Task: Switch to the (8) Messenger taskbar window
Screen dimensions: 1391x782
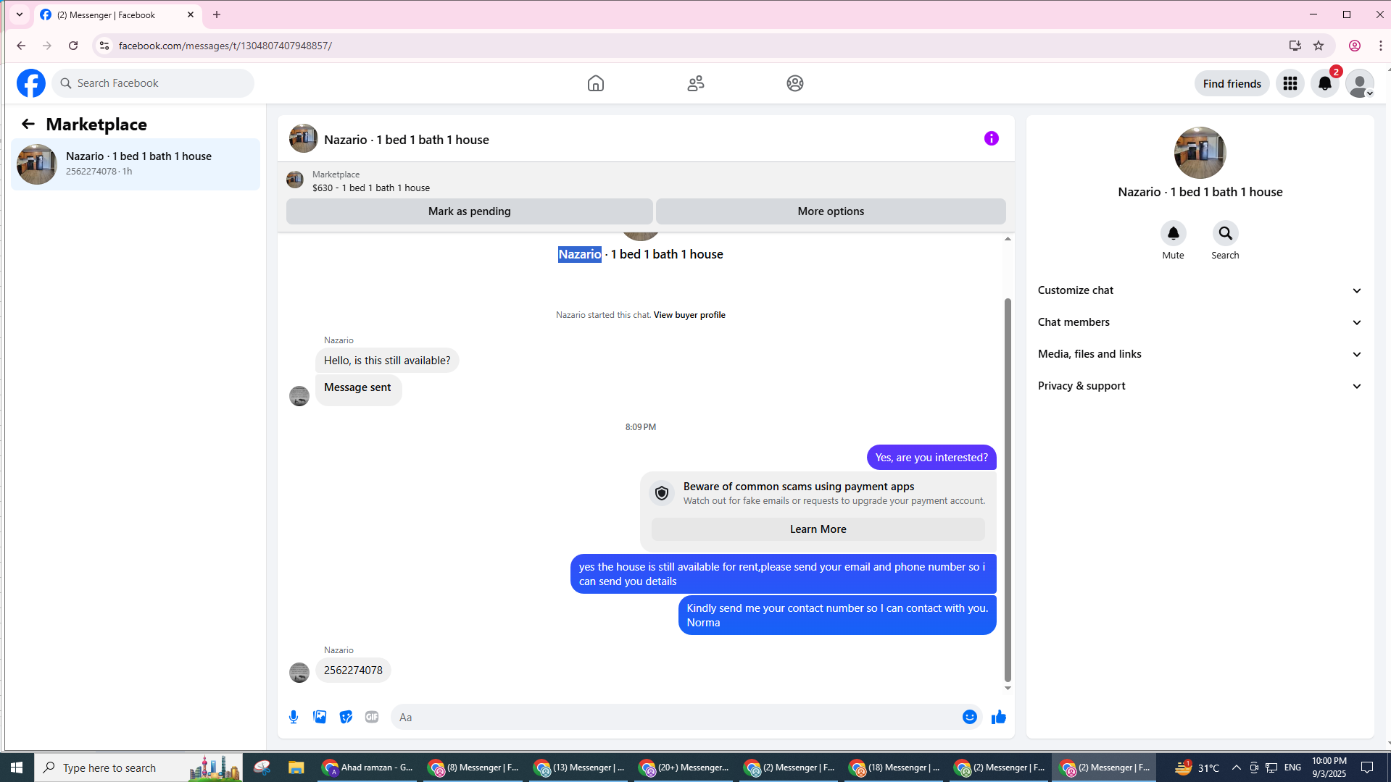Action: point(475,768)
